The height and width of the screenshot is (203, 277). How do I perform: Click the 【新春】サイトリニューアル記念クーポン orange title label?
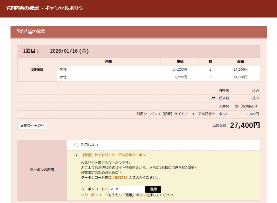pyautogui.click(x=113, y=155)
